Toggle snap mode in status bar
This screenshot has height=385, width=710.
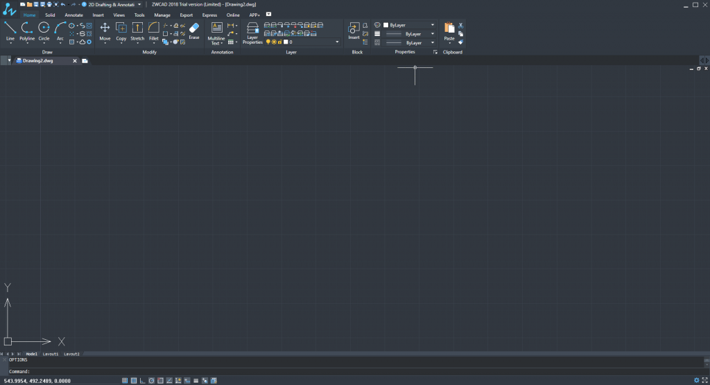tap(125, 380)
